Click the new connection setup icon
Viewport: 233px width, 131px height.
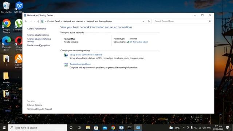66,55
